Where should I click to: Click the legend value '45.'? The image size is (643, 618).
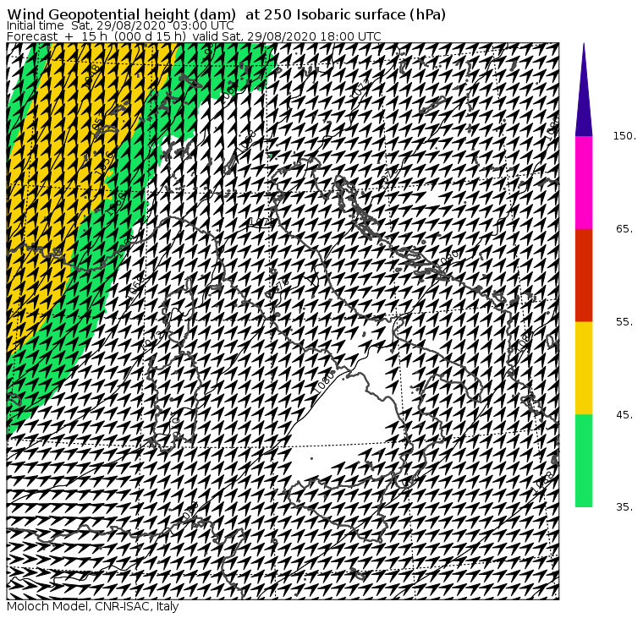point(625,415)
